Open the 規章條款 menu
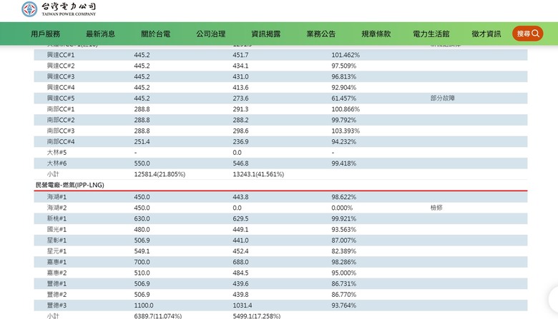Image resolution: width=558 pixels, height=319 pixels. (x=376, y=34)
